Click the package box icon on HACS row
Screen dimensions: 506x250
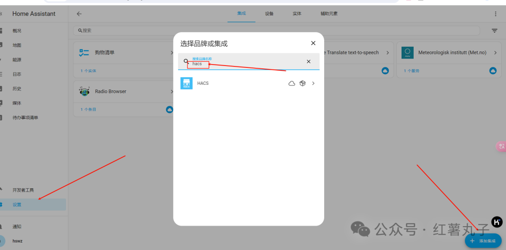point(302,83)
